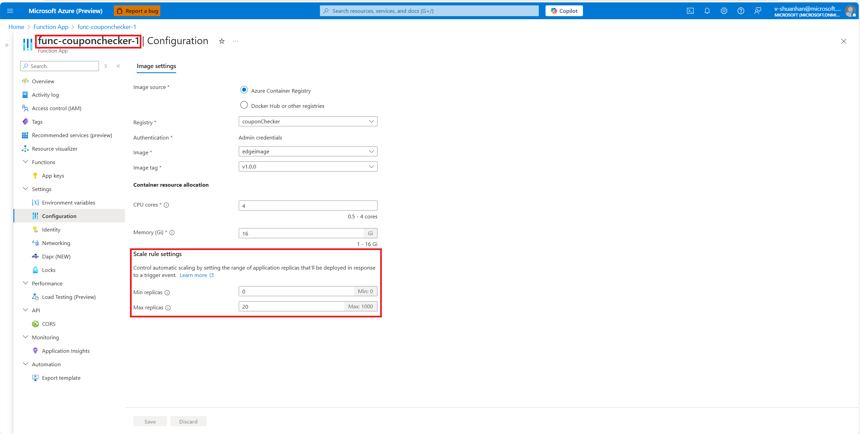The image size is (860, 434).
Task: Open the feedback icon
Action: click(x=758, y=11)
